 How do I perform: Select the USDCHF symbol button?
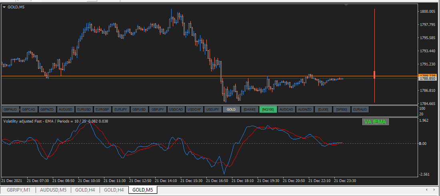(194, 109)
